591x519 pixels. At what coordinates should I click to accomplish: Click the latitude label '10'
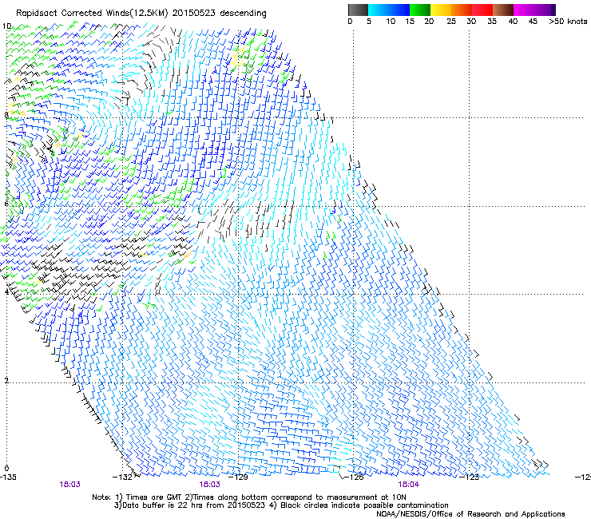pyautogui.click(x=6, y=26)
